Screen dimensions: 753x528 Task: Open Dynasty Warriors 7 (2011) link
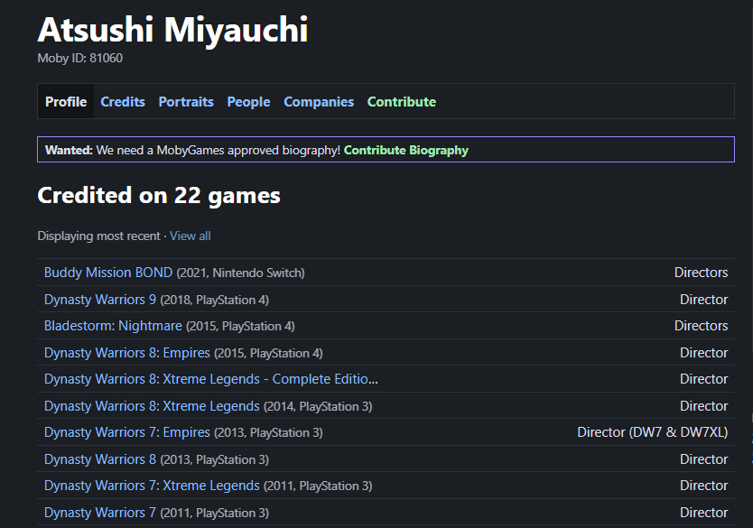[x=100, y=513]
